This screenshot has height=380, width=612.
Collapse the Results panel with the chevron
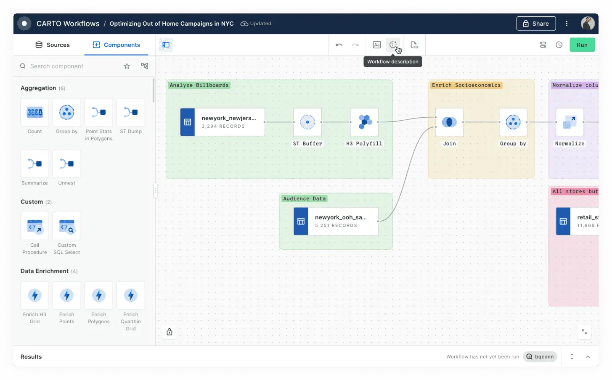coord(588,356)
